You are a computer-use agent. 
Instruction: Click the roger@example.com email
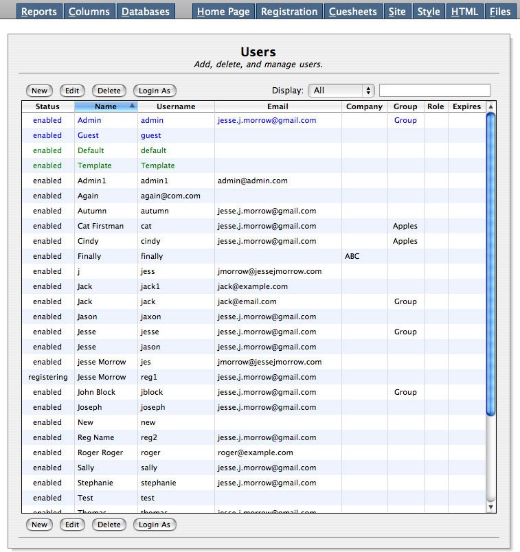click(256, 452)
